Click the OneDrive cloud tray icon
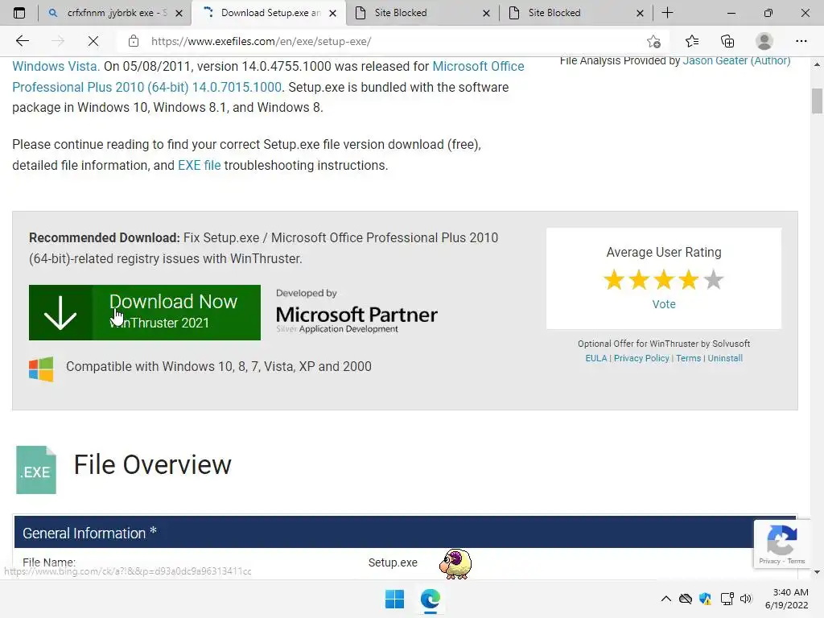The height and width of the screenshot is (618, 824). [x=686, y=599]
